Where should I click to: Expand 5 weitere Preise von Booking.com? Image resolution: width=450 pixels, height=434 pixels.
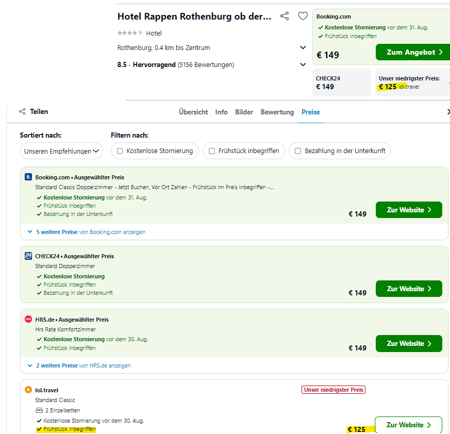[x=86, y=232]
